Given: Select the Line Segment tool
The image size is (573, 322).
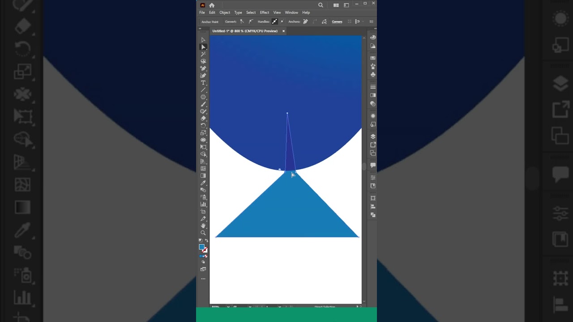Looking at the screenshot, I should (203, 90).
